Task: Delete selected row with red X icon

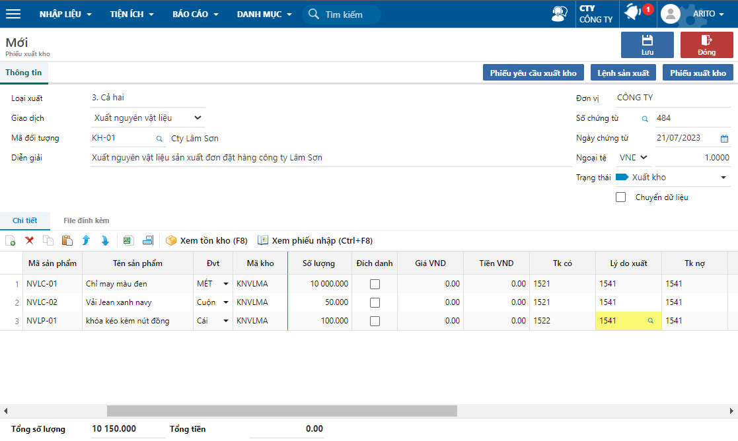Action: pos(29,241)
